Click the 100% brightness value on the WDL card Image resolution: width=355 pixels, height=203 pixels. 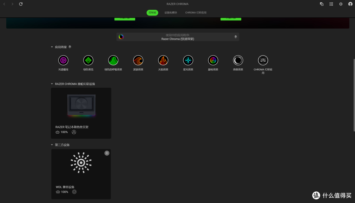point(64,192)
